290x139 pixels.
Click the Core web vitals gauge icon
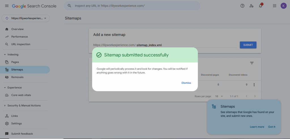7,95
